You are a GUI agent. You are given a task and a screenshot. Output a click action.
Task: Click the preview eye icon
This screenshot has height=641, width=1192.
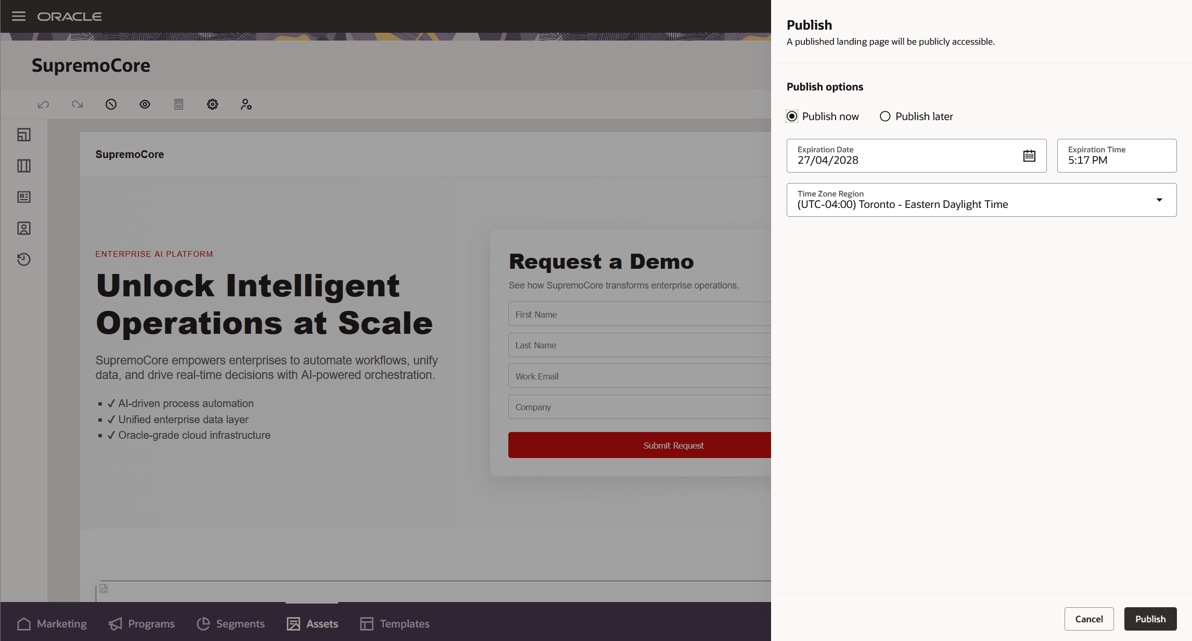coord(145,104)
